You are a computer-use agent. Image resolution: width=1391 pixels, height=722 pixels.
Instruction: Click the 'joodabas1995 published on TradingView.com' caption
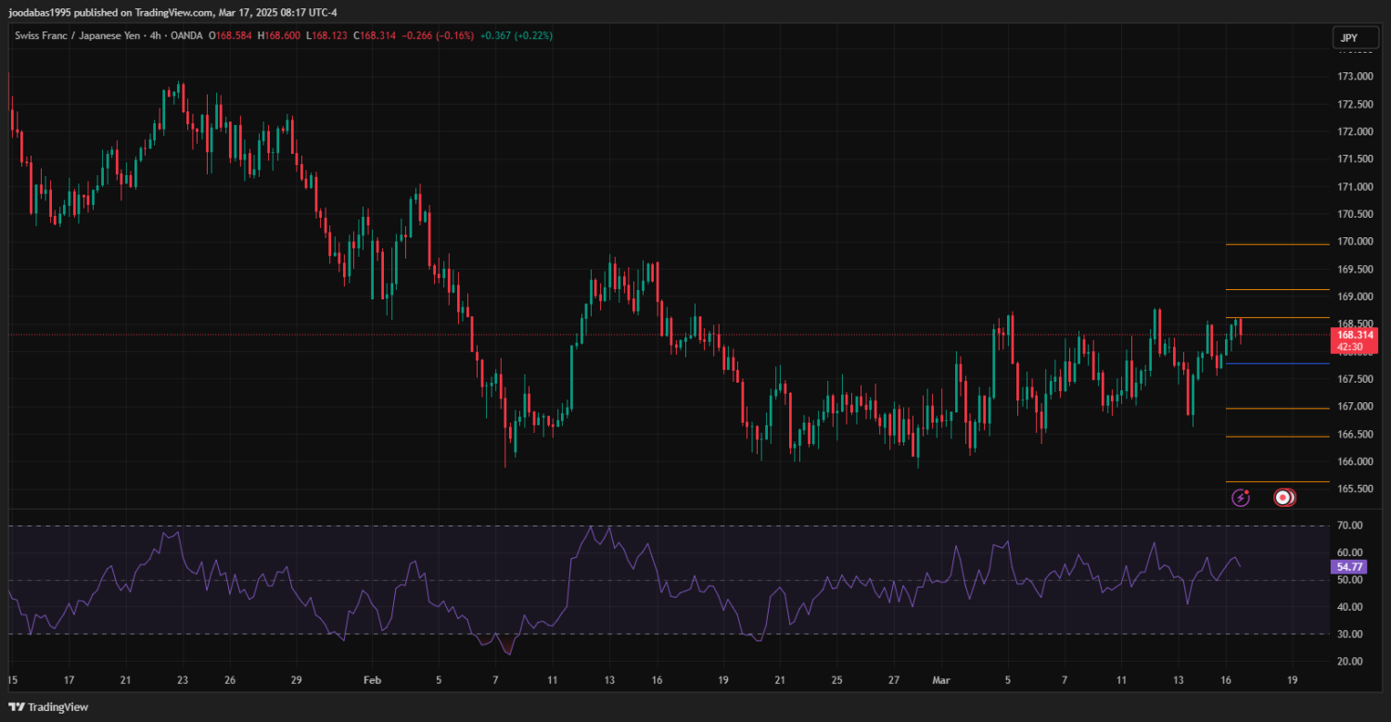172,13
